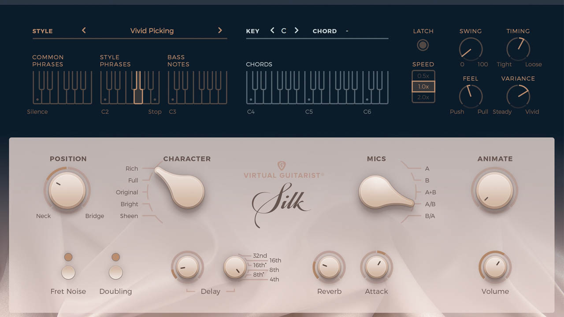Click the C4 key in Chords keyboard
Image resolution: width=564 pixels, height=317 pixels.
pyautogui.click(x=251, y=98)
